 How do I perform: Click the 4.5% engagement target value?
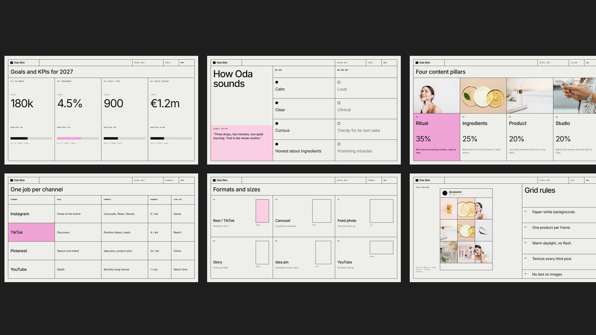70,103
